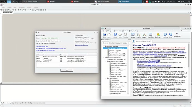Click the New file icon in PascalABC.NET toolbar
Image resolution: width=192 pixels, height=107 pixels.
click(1, 10)
